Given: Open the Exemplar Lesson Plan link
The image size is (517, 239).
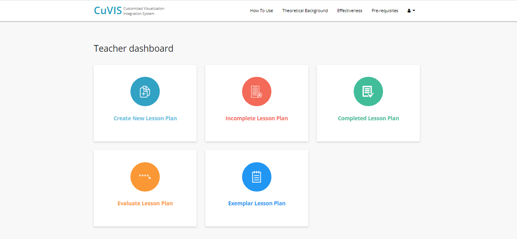Looking at the screenshot, I should tap(257, 203).
